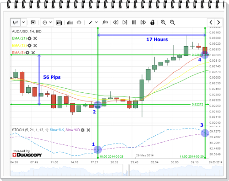The image size is (229, 181).
Task: Step forward one bar
Action: pyautogui.click(x=125, y=22)
